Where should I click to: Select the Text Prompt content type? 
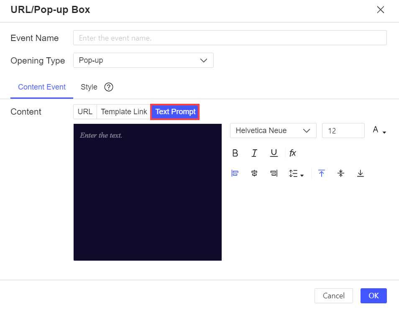[175, 112]
